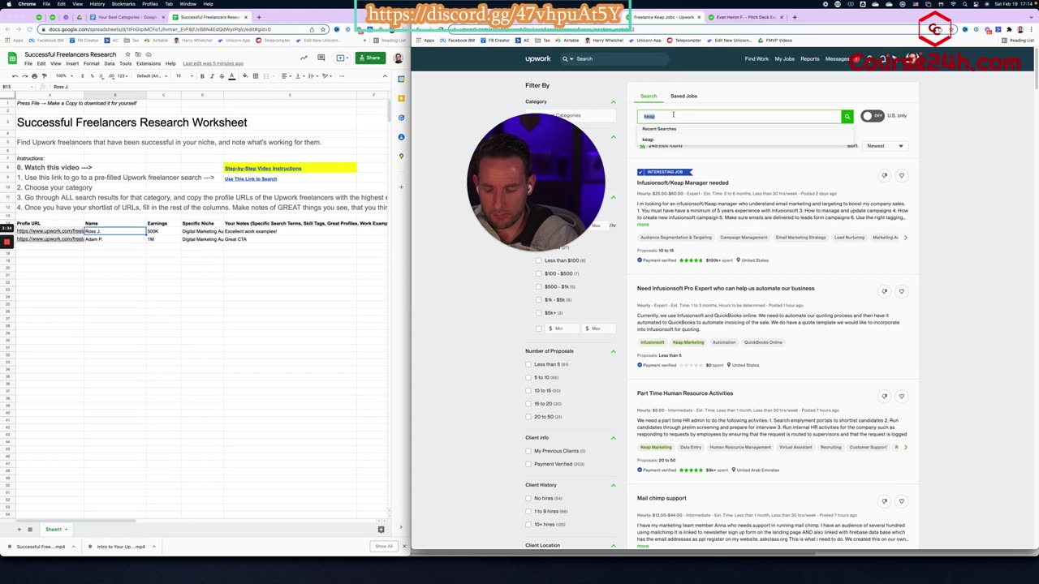Check the $5k+ budget filter
Image resolution: width=1039 pixels, height=584 pixels.
(x=539, y=312)
